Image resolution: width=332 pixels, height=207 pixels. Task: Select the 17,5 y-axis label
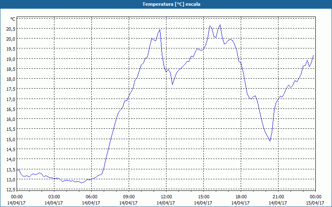click(x=11, y=89)
